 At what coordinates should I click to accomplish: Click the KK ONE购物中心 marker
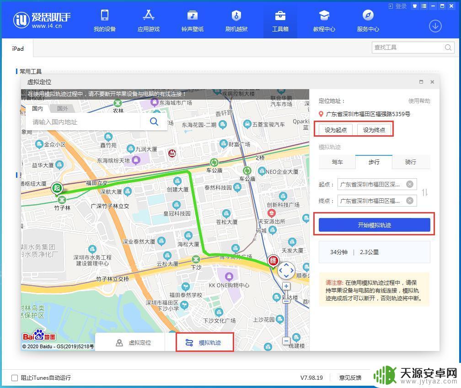coord(229,276)
